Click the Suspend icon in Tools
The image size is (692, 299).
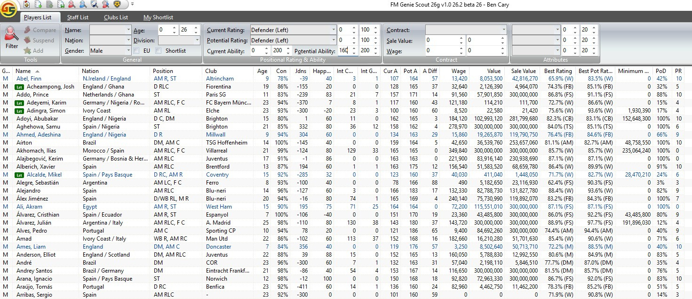[27, 40]
